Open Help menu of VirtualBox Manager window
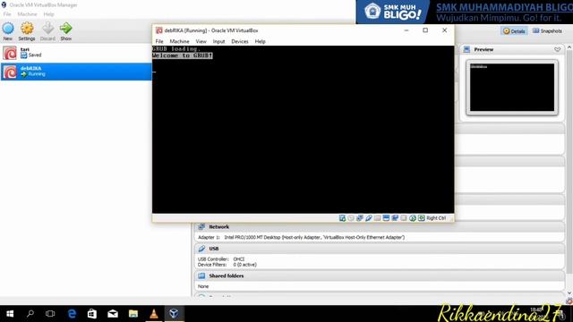Viewport: 573px width, 322px height. point(48,14)
